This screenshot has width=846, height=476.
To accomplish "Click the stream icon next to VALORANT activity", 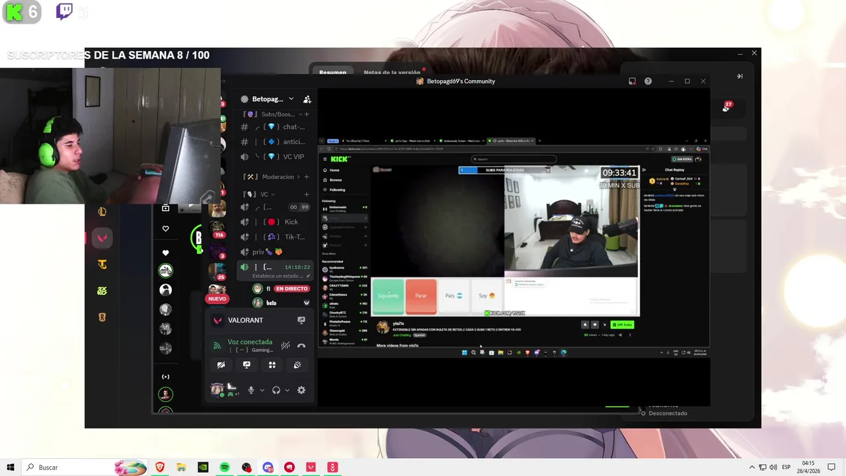I will pyautogui.click(x=301, y=320).
